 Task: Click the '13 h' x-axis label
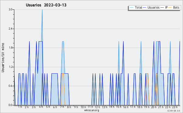pos(105,107)
